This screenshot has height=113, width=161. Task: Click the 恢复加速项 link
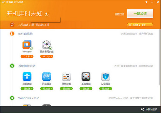(x=151, y=109)
